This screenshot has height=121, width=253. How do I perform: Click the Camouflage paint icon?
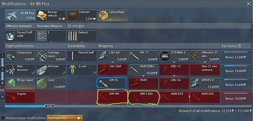[103, 15]
